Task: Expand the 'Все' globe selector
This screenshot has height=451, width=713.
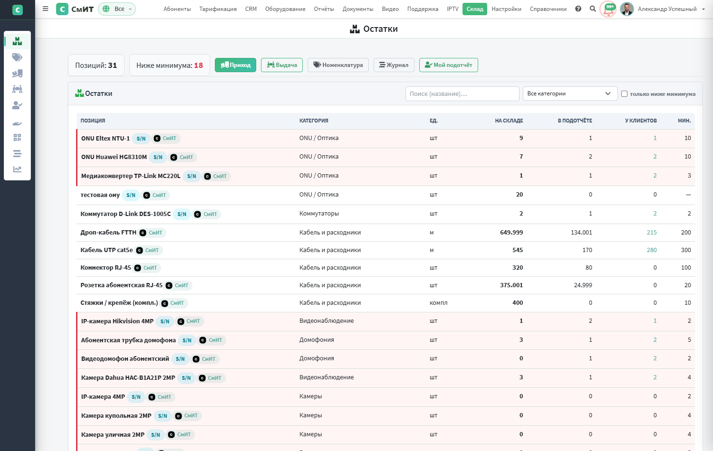Action: [117, 9]
